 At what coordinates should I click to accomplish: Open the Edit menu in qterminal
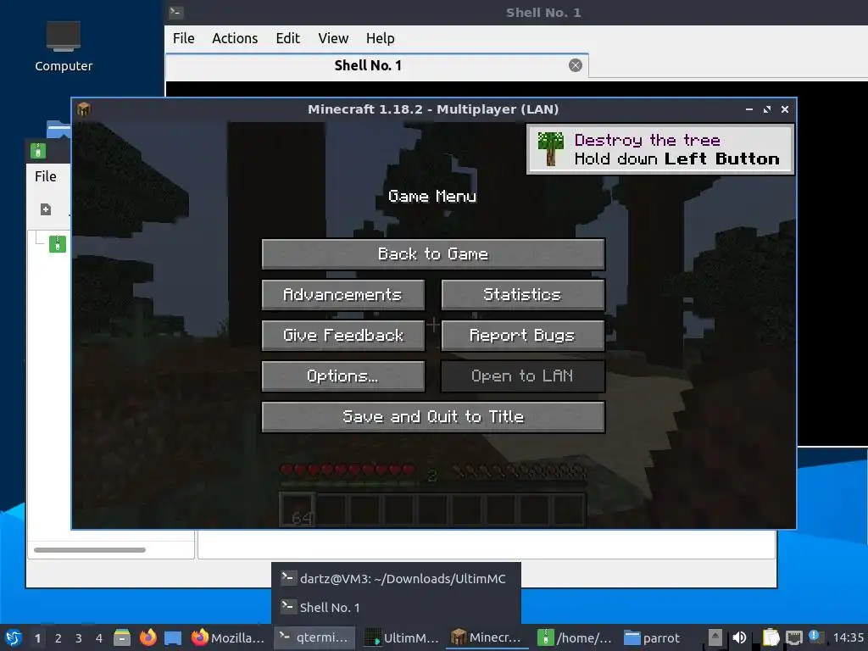288,38
